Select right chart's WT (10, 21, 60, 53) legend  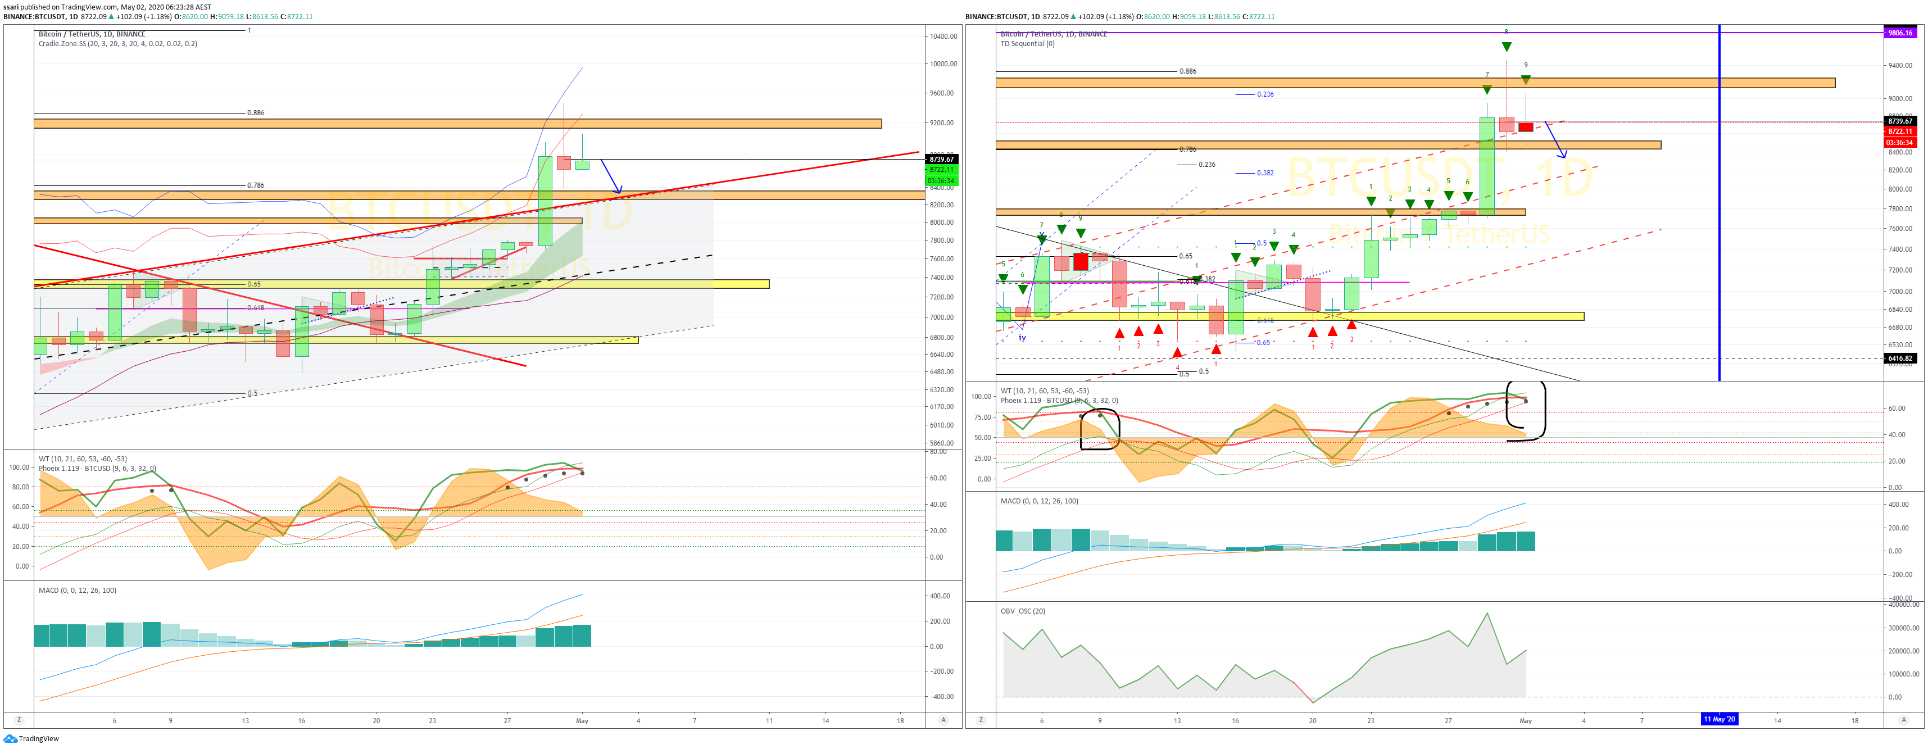[1044, 391]
